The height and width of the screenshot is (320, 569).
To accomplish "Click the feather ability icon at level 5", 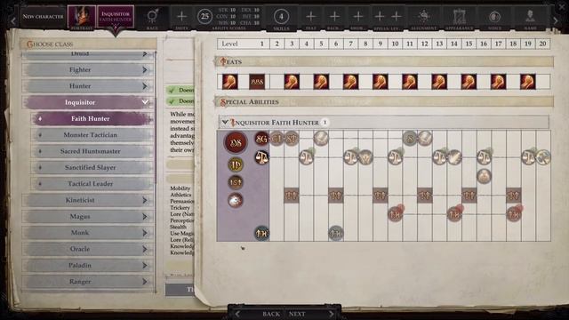I will [321, 139].
